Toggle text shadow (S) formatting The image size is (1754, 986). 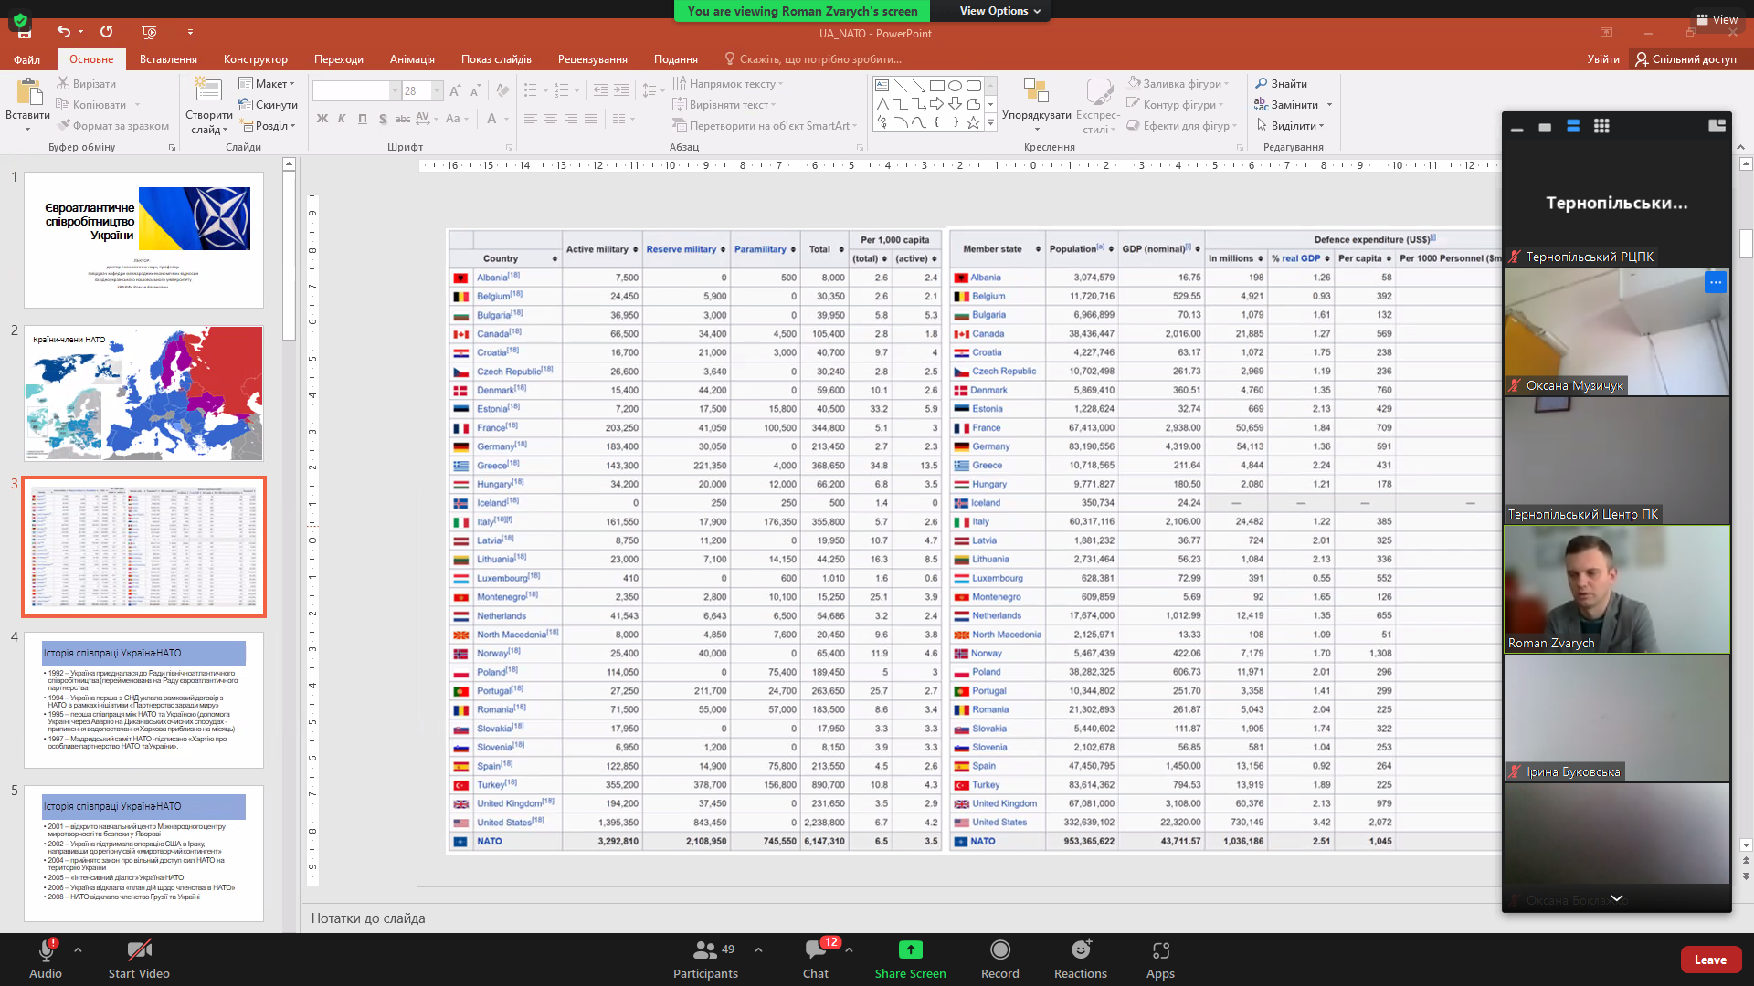(383, 119)
